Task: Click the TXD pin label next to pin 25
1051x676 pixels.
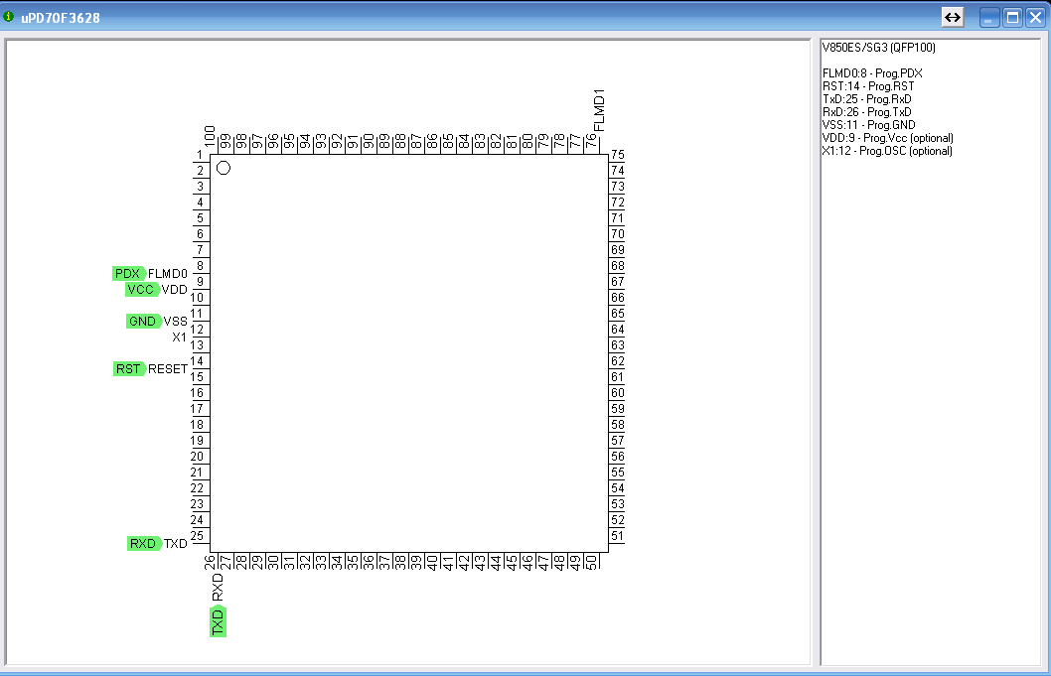Action: [x=176, y=544]
